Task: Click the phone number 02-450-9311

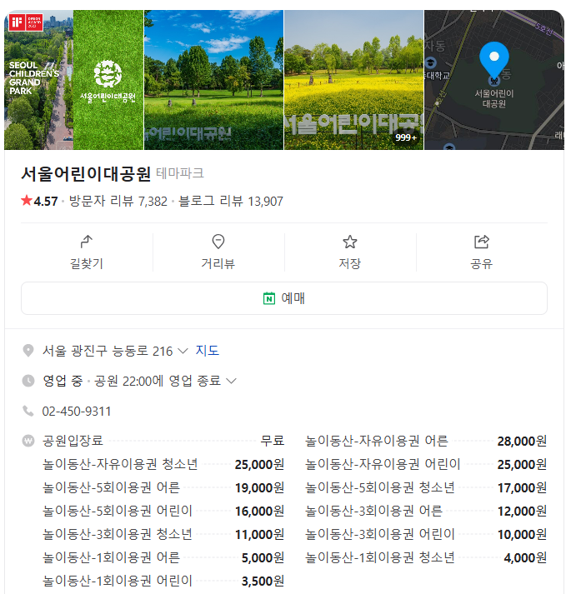Action: (77, 411)
